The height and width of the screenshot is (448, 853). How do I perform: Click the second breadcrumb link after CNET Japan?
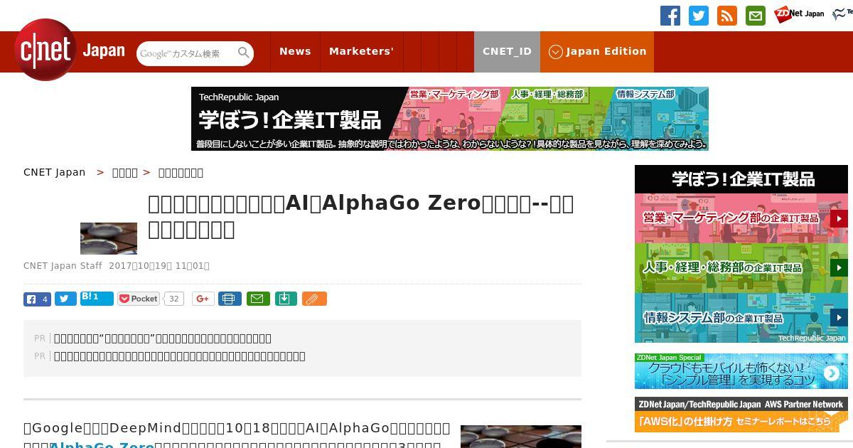click(x=125, y=172)
